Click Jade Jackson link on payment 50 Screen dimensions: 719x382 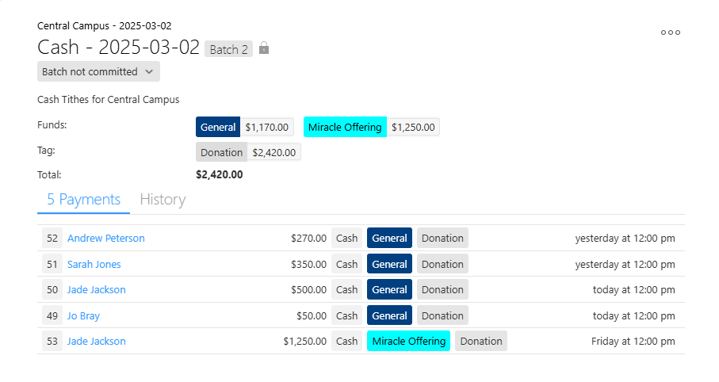(x=96, y=290)
